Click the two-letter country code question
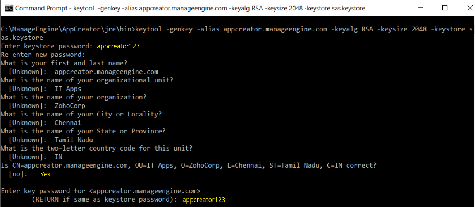The height and width of the screenshot is (207, 475). tap(97, 148)
